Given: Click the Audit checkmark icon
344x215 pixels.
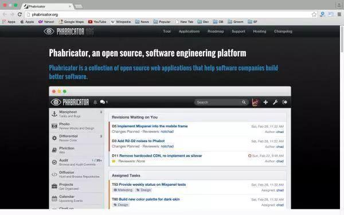Looking at the screenshot, I should 54,162.
